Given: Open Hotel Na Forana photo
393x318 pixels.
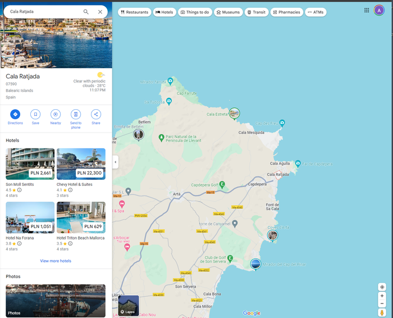Looking at the screenshot, I should click(x=30, y=217).
